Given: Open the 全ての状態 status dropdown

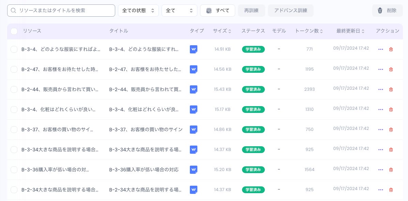Looking at the screenshot, I should [x=138, y=11].
